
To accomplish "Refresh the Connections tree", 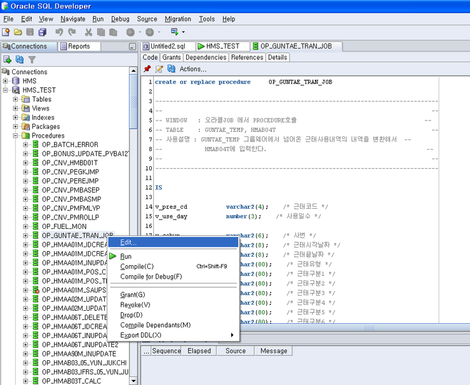I will (20, 60).
